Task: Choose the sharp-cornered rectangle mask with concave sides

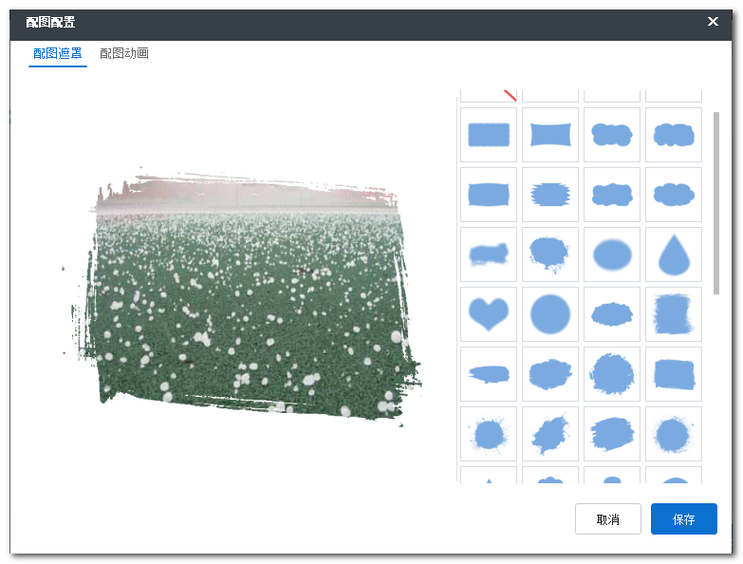Action: click(550, 135)
